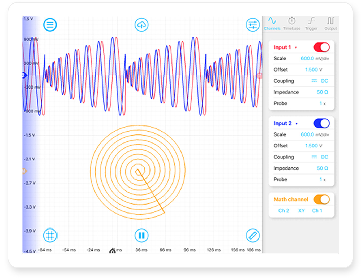Disable the Input 1 channel toggle
Image resolution: width=361 pixels, height=278 pixels.
click(321, 47)
